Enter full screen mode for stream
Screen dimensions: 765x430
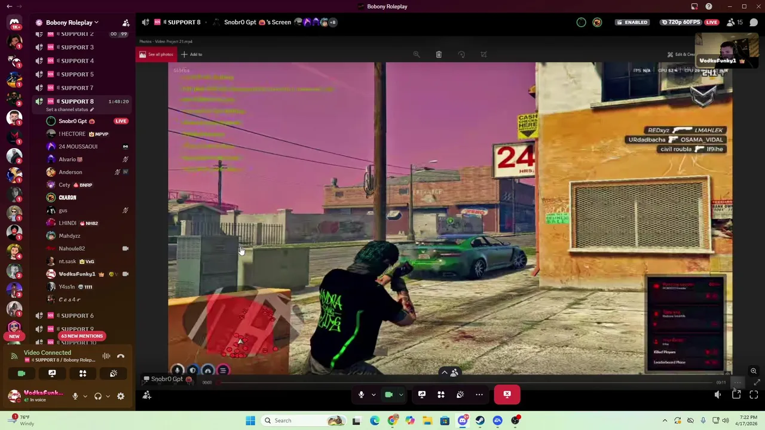pyautogui.click(x=754, y=394)
